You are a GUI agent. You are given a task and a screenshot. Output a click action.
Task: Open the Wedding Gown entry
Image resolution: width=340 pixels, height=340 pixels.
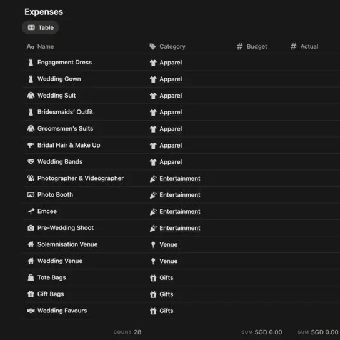click(59, 79)
